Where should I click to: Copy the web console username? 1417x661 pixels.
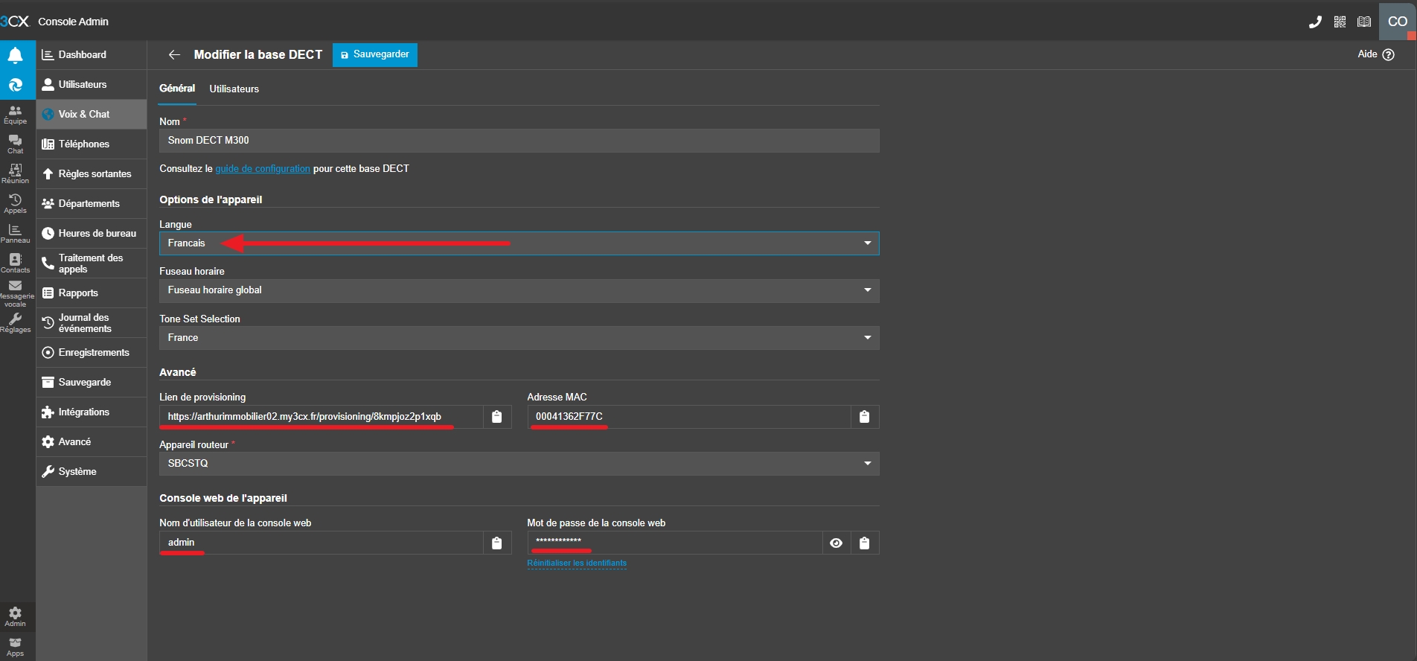(x=497, y=543)
